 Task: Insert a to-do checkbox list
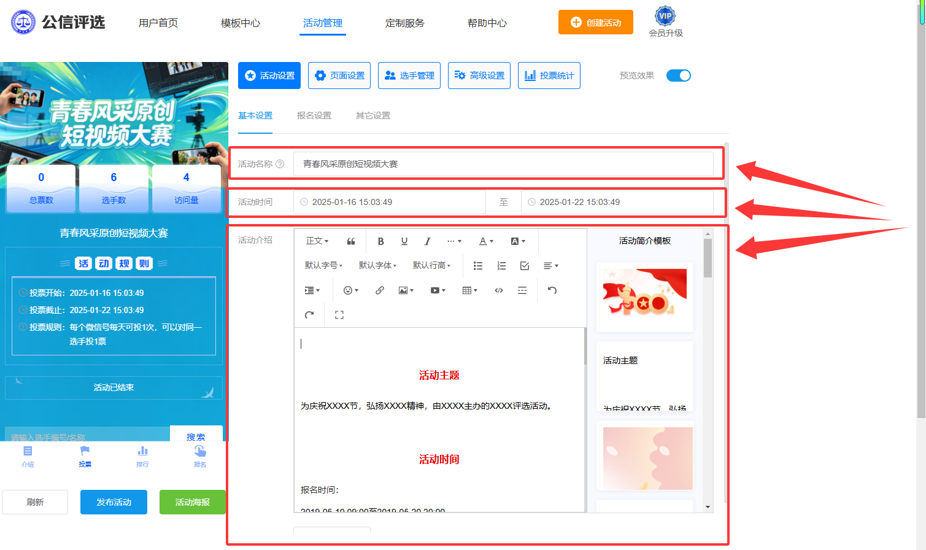[x=525, y=266]
